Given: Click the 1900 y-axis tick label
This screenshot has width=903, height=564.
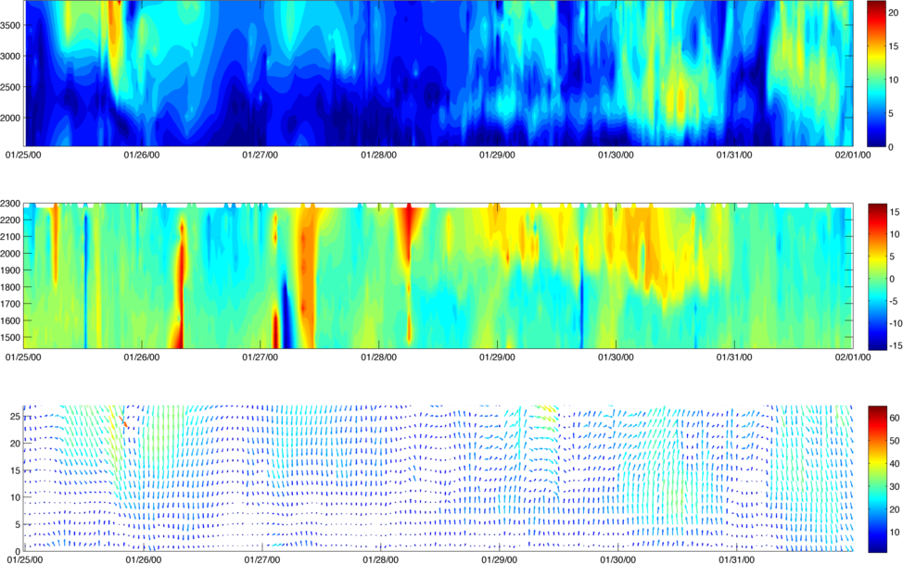Looking at the screenshot, I should (x=11, y=270).
